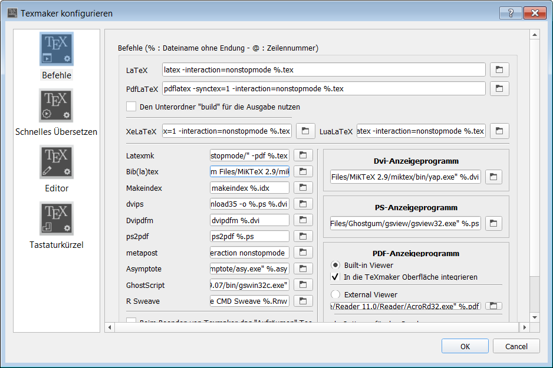Browse for the PS-Anzeigeprogramm viewer

click(x=493, y=223)
